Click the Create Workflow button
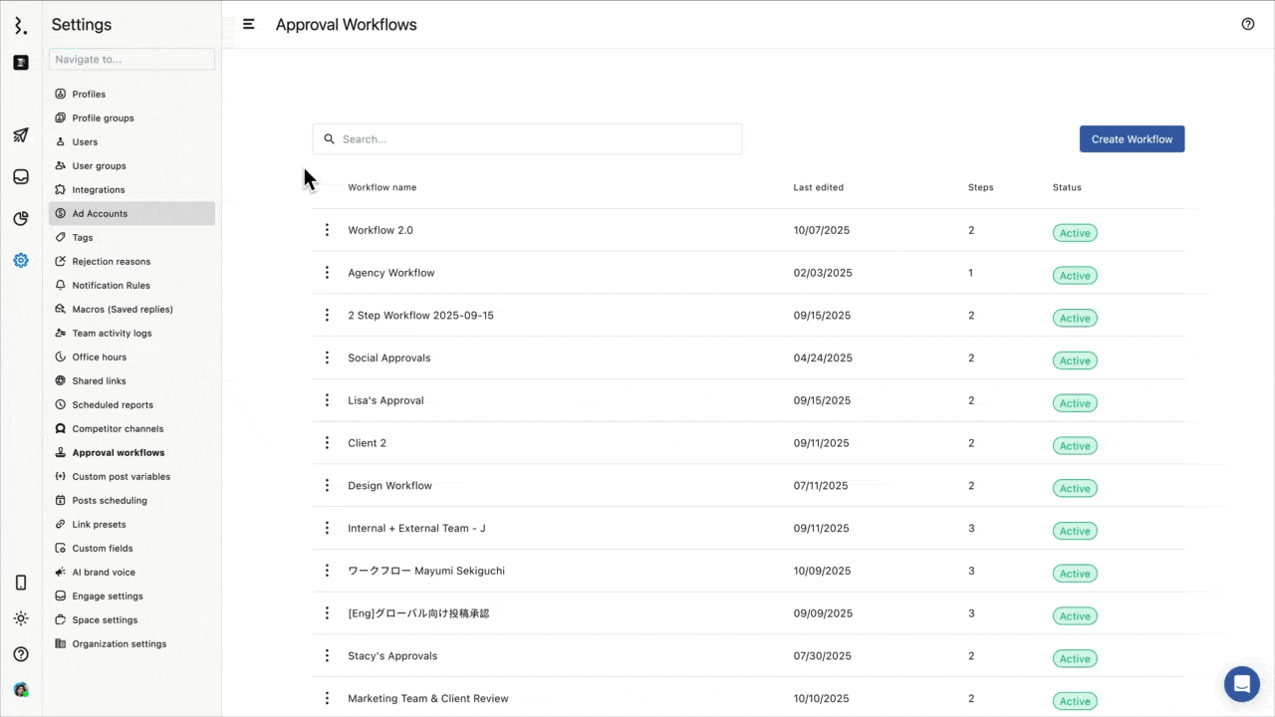1275x717 pixels. tap(1132, 139)
